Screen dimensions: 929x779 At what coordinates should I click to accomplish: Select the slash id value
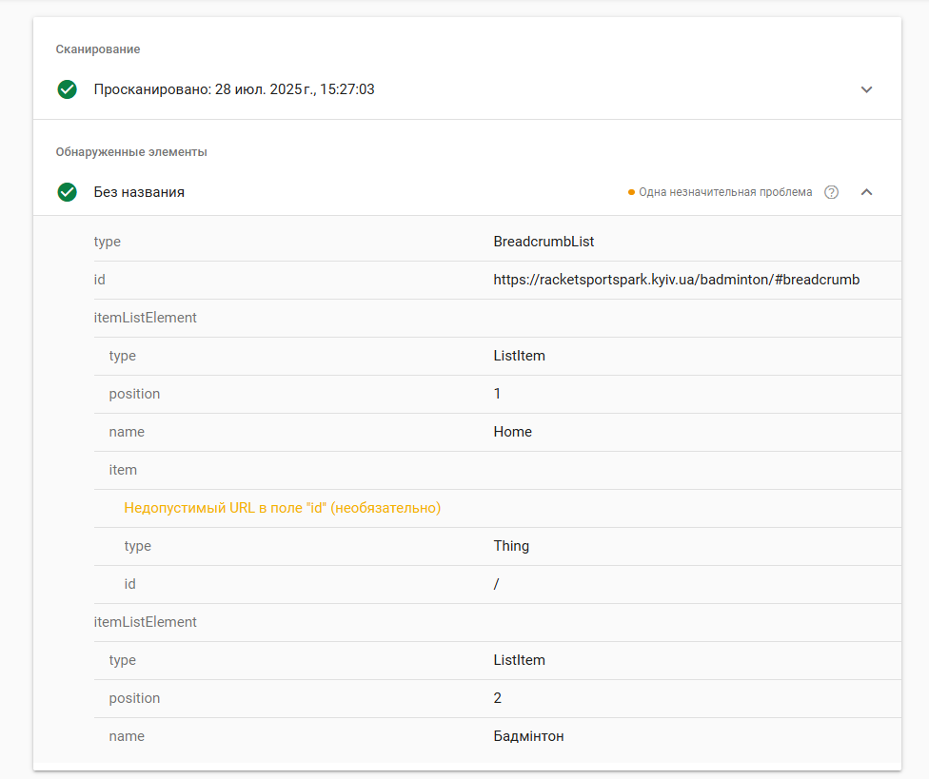497,584
